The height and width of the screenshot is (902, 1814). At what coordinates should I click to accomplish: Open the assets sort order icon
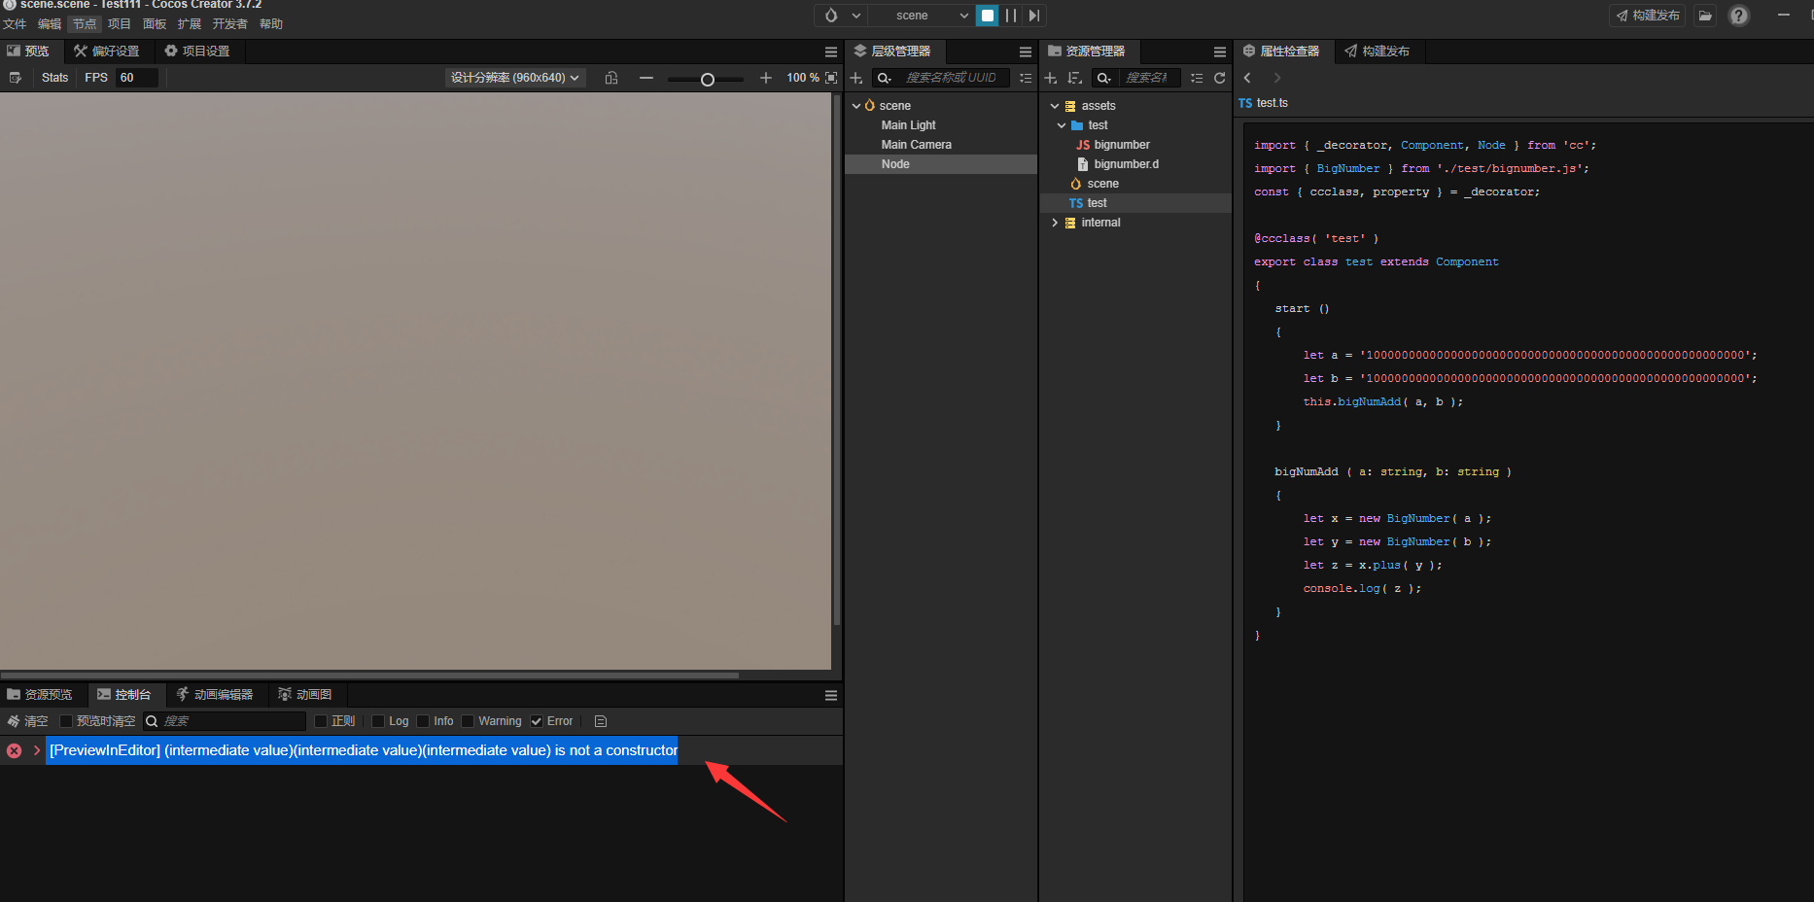click(x=1075, y=78)
